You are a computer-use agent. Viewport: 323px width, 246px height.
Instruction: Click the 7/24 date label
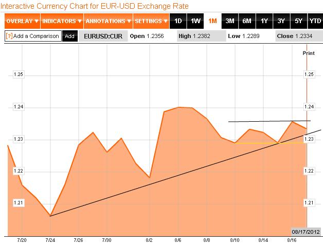click(50, 240)
